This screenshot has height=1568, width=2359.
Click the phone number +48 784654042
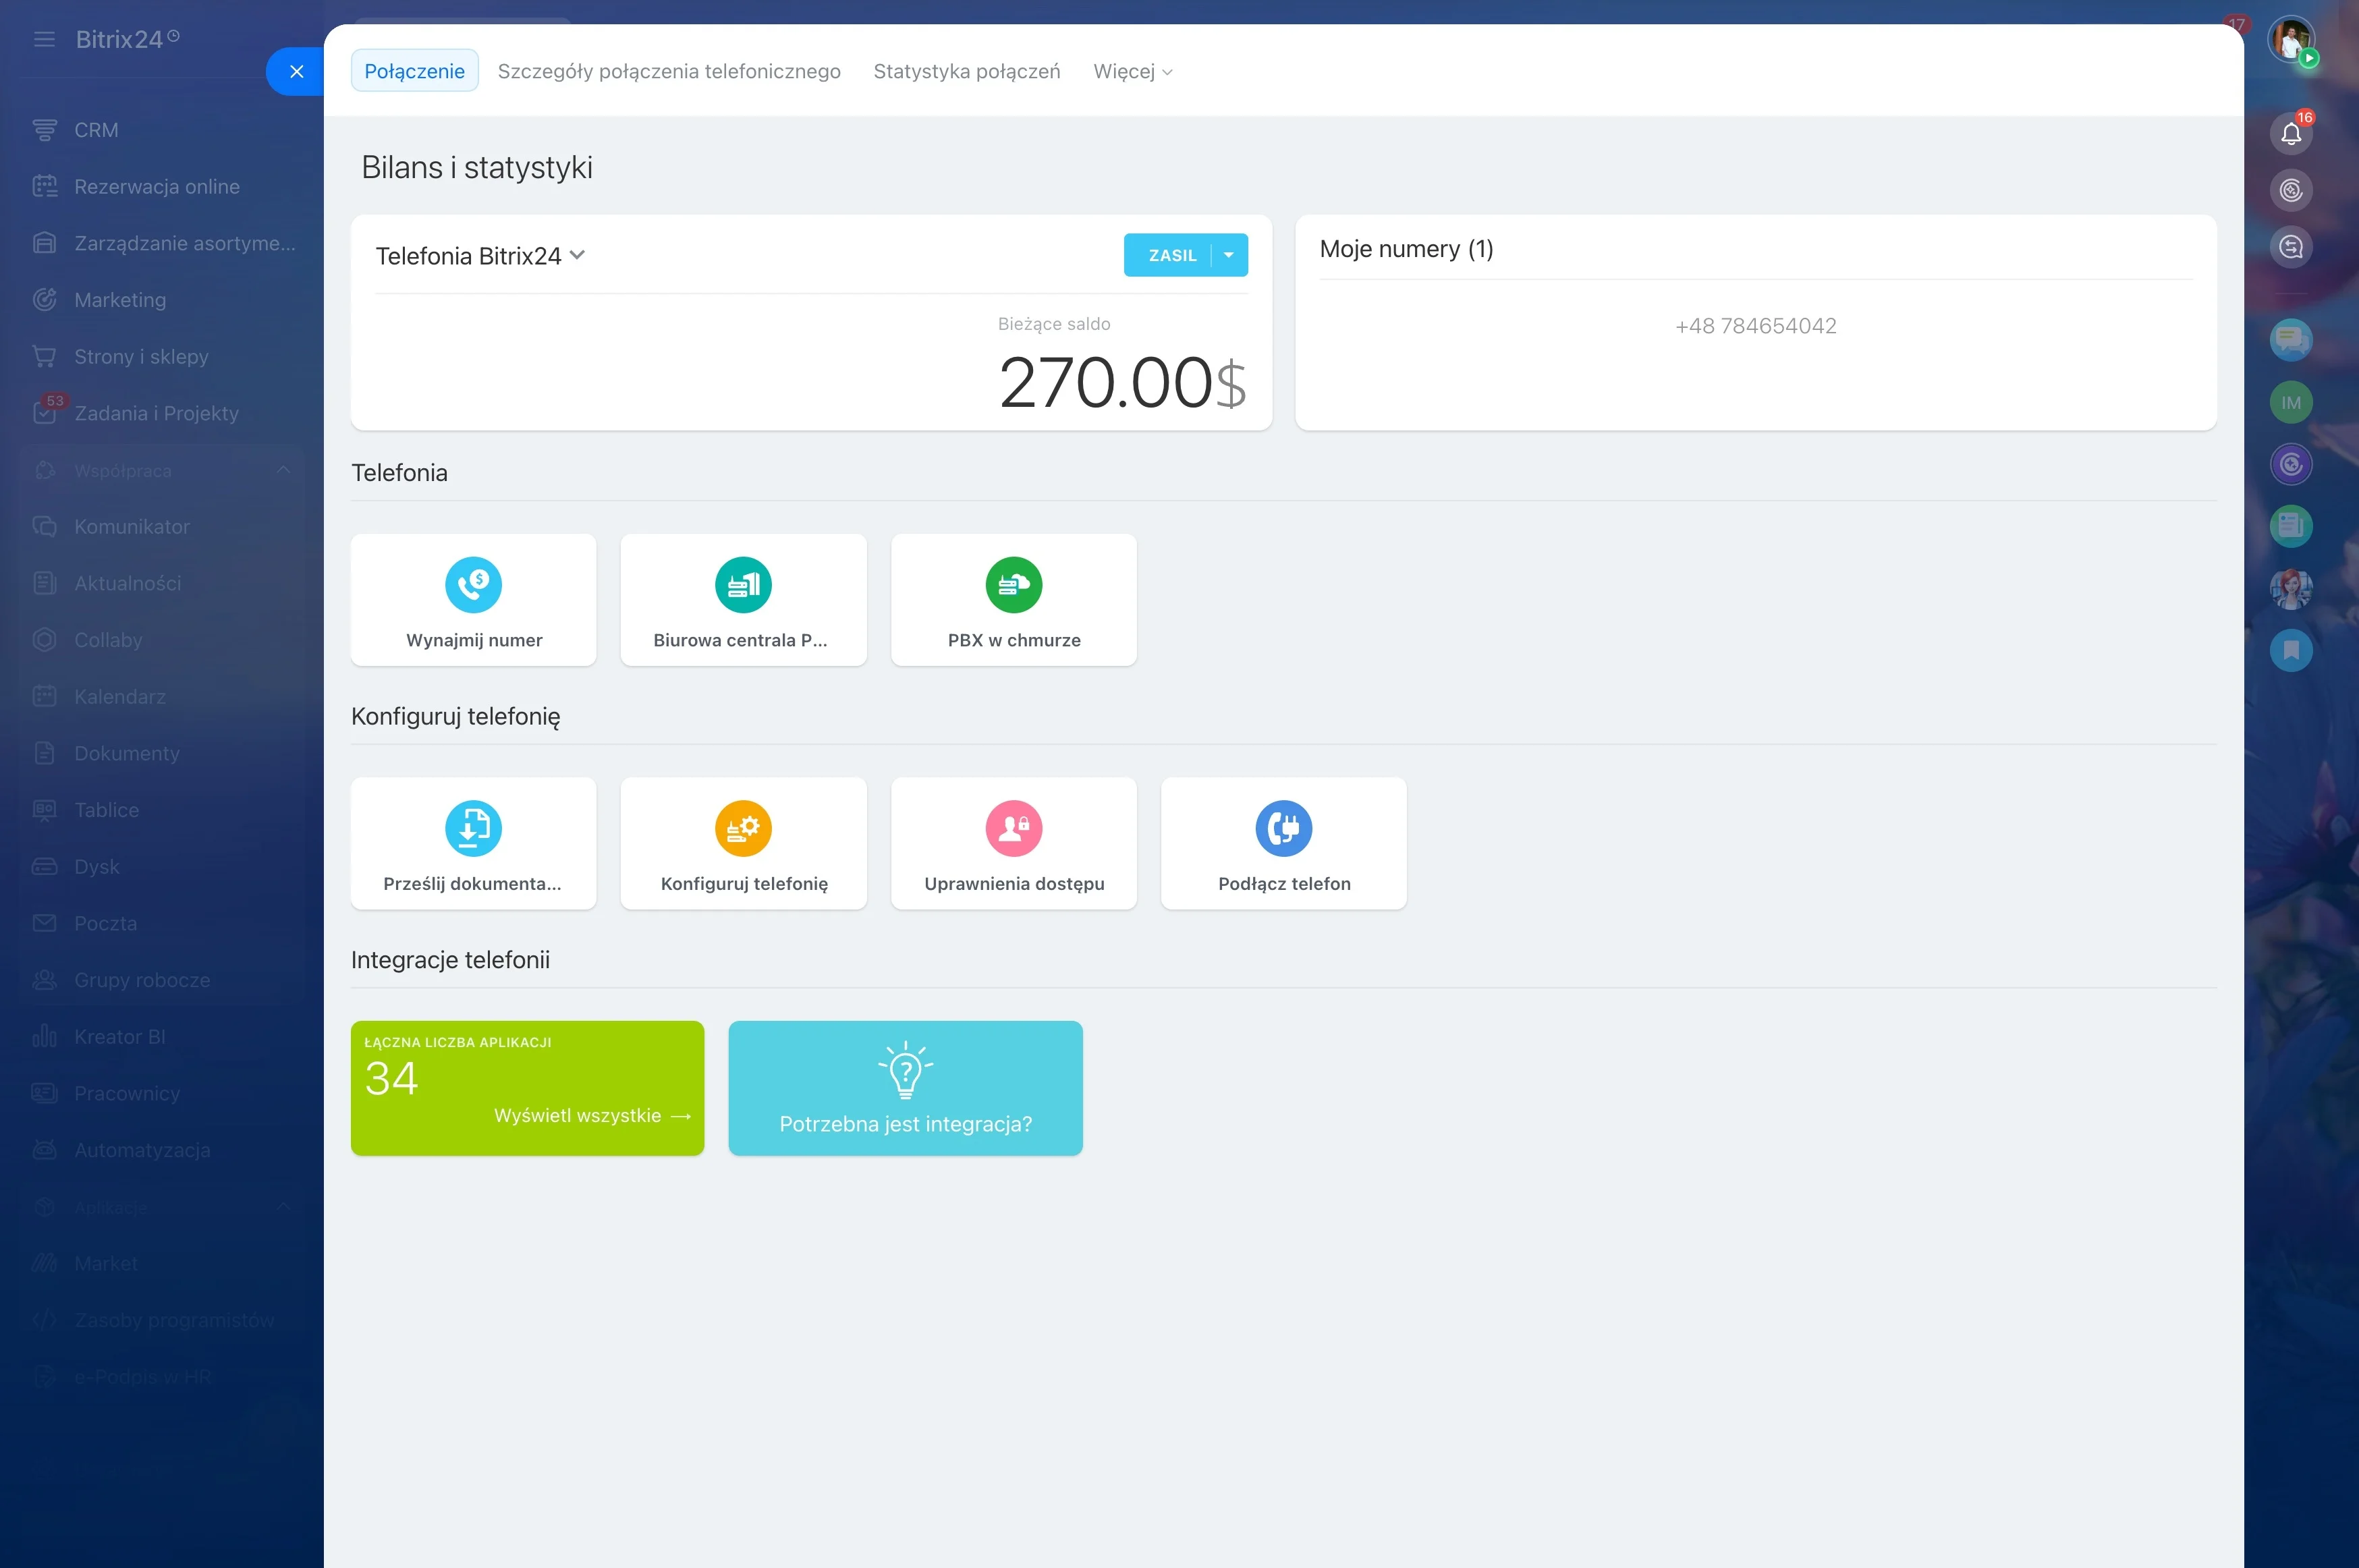point(1756,326)
